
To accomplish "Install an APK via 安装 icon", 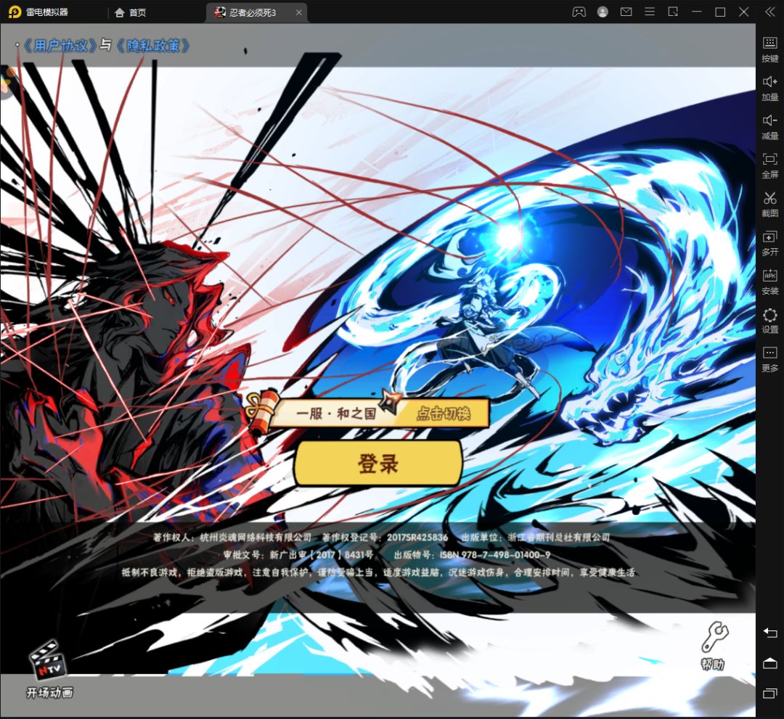I will pyautogui.click(x=769, y=282).
